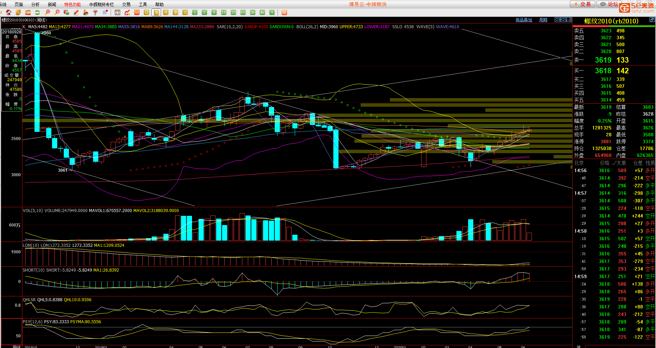Go to the home page icon

9,12
